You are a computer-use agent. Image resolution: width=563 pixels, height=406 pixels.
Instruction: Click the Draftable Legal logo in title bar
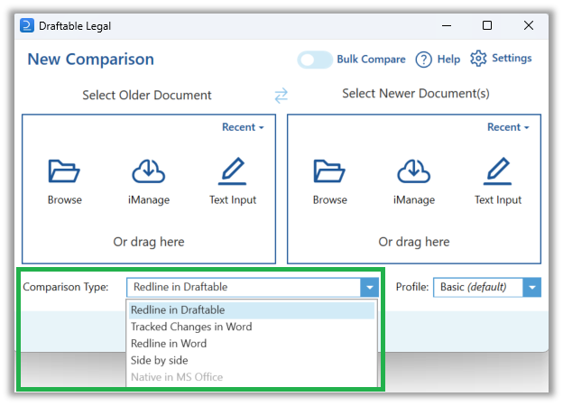tap(27, 25)
